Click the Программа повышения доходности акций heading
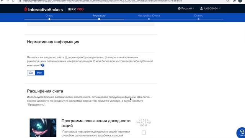The image size is (245, 138). (x=96, y=123)
